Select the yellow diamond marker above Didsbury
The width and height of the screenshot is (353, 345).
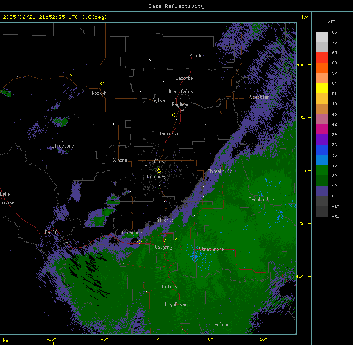point(159,171)
